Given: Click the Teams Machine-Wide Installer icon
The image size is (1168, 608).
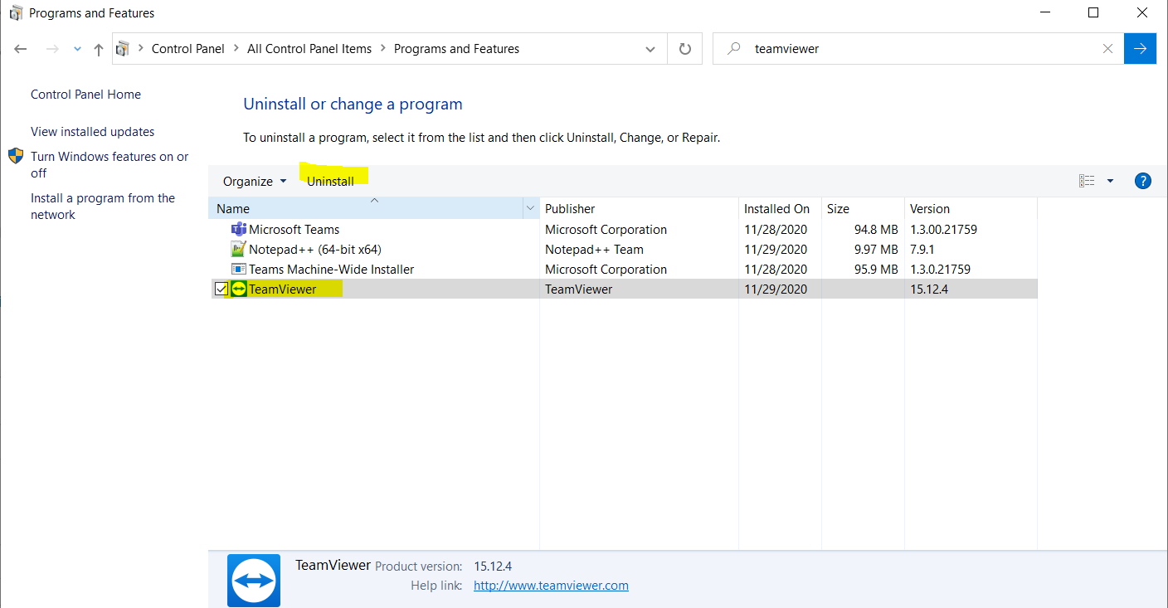Looking at the screenshot, I should pos(239,270).
